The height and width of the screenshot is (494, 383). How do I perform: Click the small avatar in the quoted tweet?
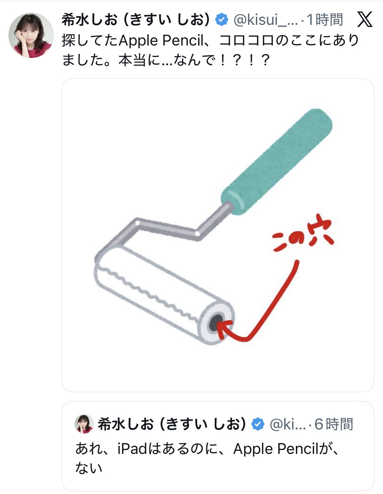(84, 424)
